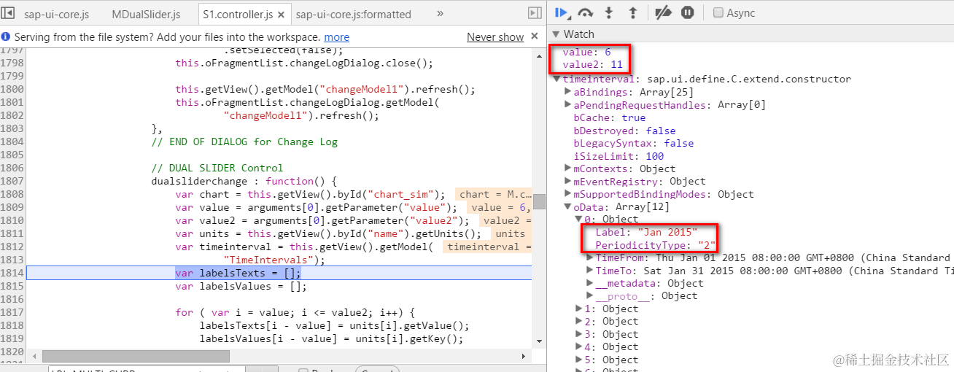
Task: Expand TimeTo date entry
Action: coord(590,271)
